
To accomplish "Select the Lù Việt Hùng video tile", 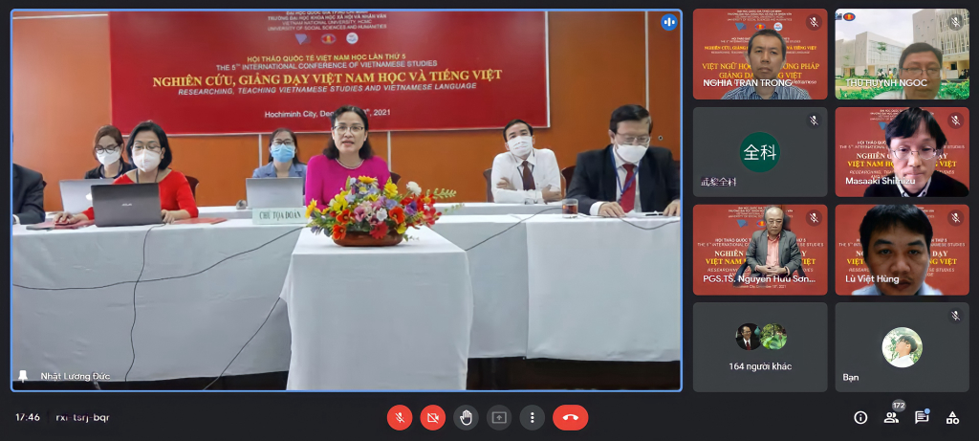I will pyautogui.click(x=903, y=250).
